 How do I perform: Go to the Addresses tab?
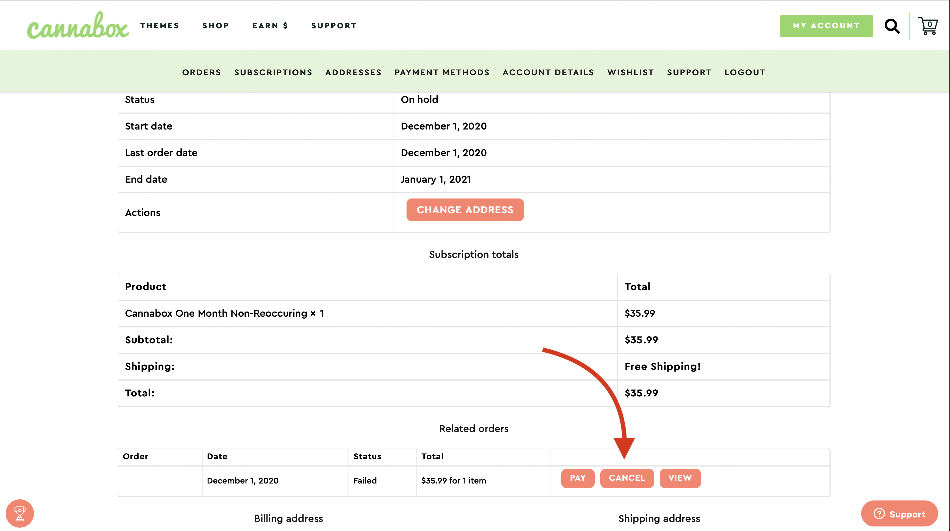353,73
